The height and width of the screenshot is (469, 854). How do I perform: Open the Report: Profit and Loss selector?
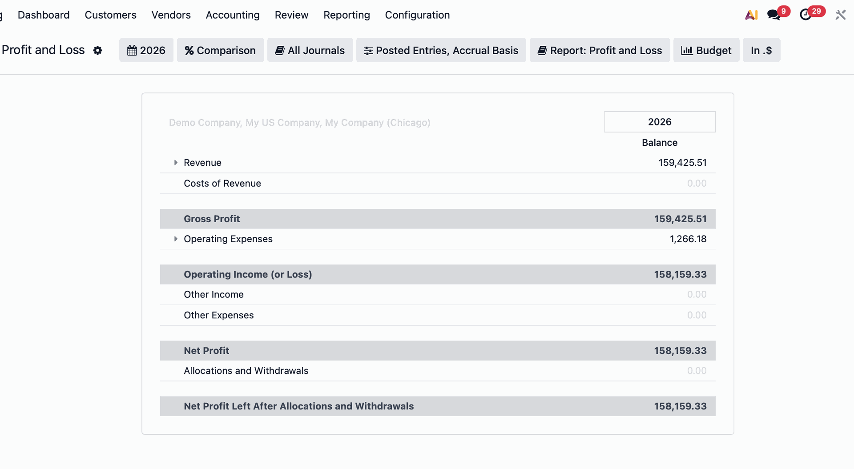(x=600, y=50)
